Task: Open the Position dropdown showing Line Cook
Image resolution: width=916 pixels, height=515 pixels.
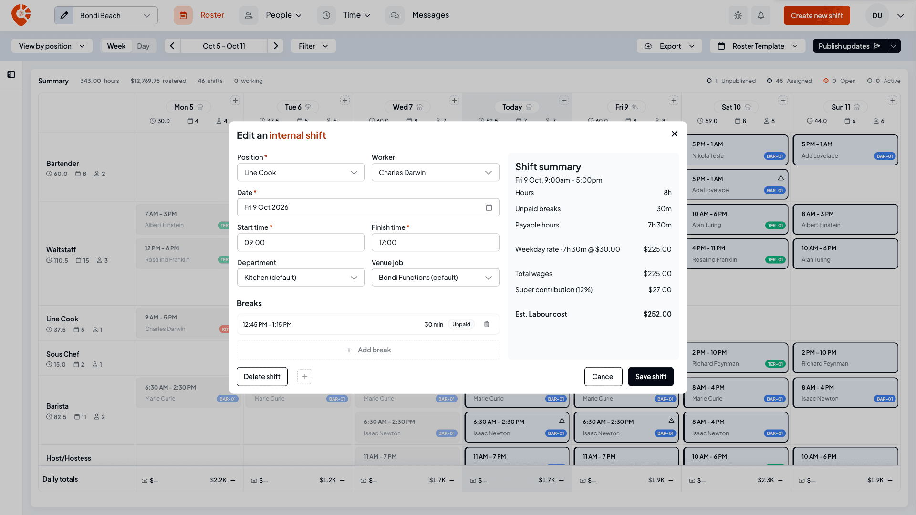Action: [x=301, y=173]
